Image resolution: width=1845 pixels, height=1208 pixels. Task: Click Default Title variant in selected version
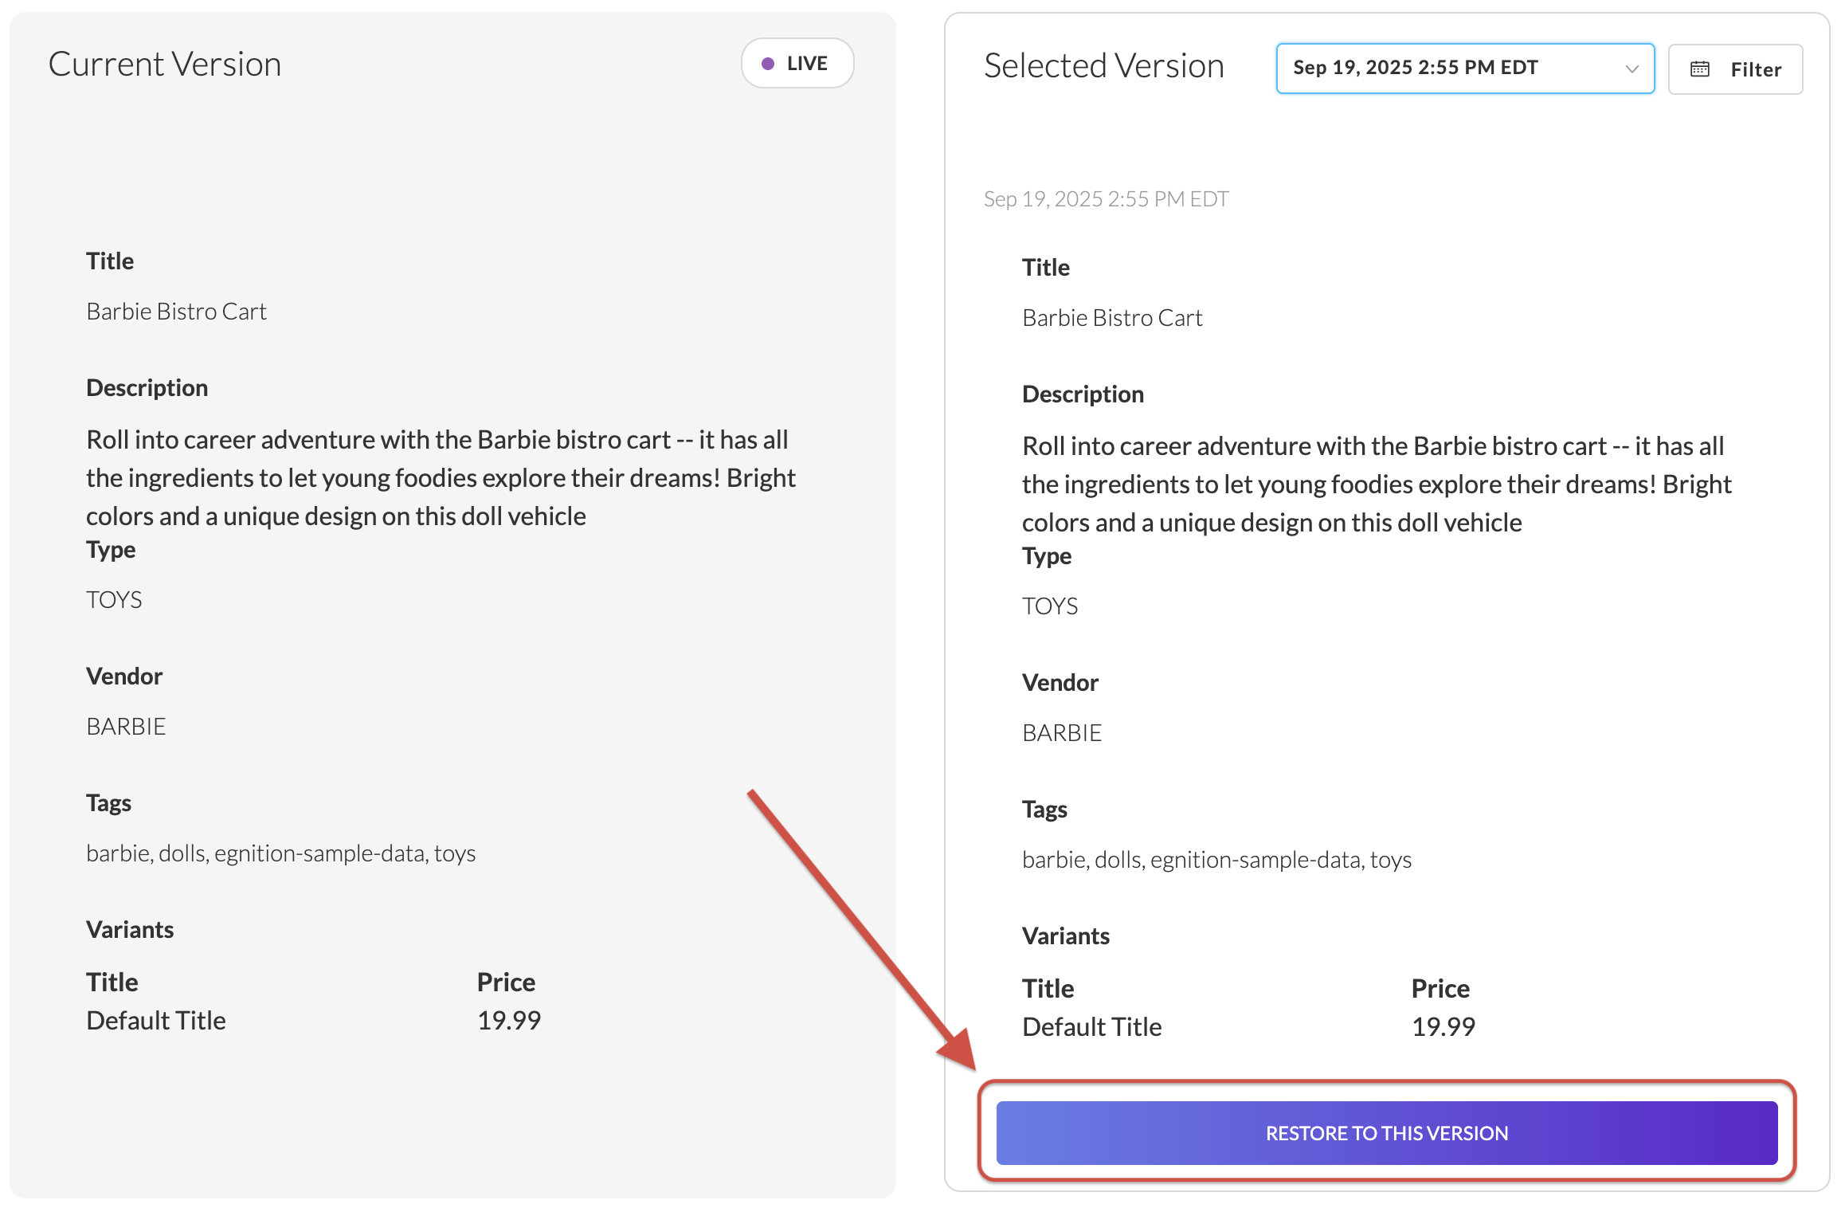[1091, 1027]
